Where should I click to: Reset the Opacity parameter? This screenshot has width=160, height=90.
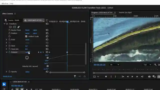click(47, 72)
